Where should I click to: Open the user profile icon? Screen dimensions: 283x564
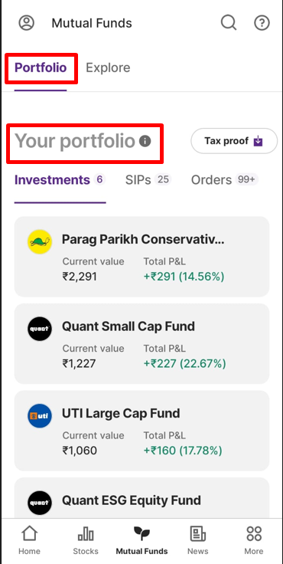[x=27, y=23]
